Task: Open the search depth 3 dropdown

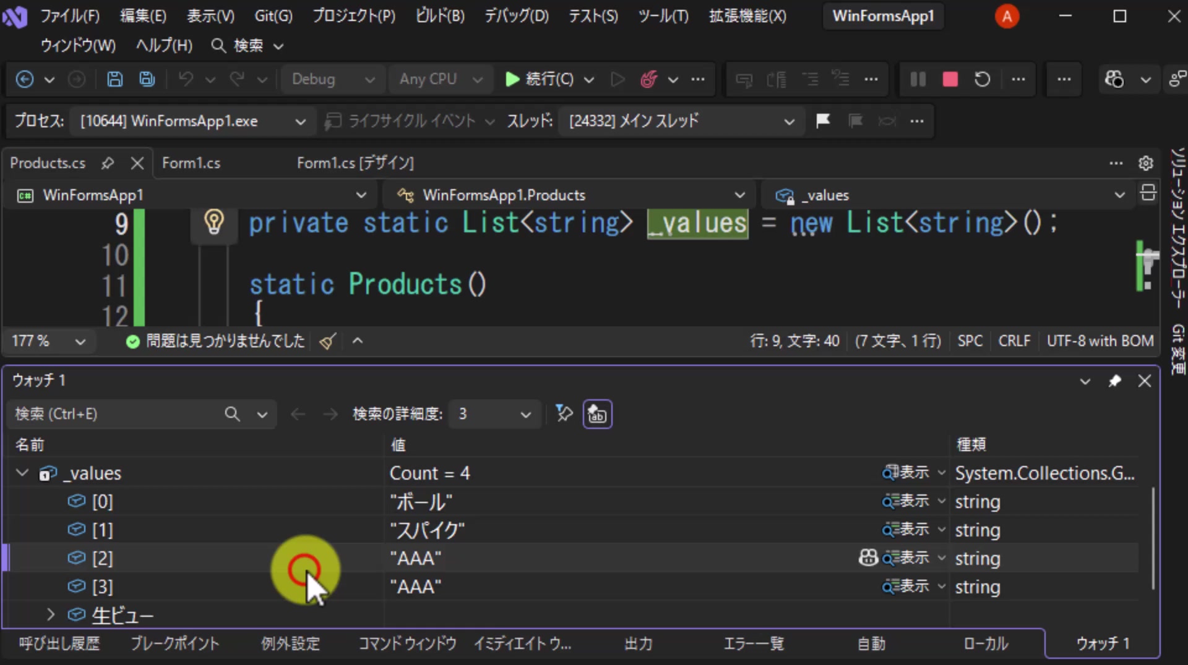Action: pyautogui.click(x=495, y=414)
